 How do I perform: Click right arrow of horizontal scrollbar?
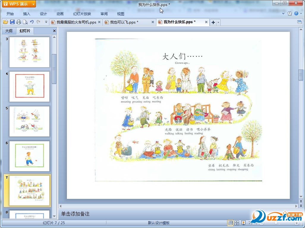[x=296, y=206]
